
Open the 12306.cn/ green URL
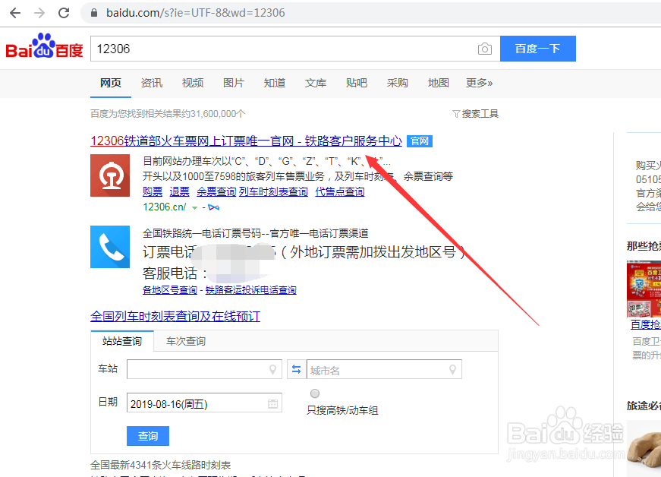[165, 207]
